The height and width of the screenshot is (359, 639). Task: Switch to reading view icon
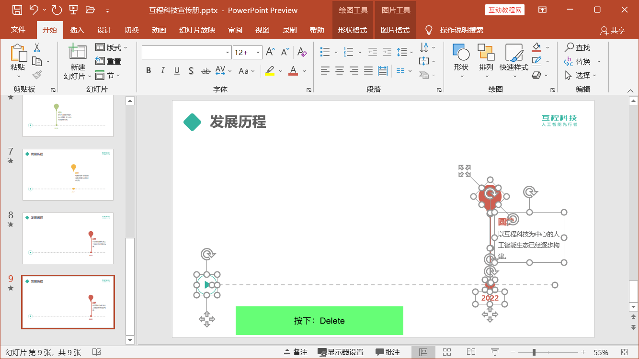pyautogui.click(x=471, y=352)
